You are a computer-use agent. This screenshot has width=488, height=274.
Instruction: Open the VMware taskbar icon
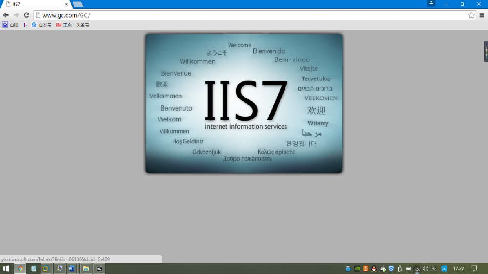[45, 269]
